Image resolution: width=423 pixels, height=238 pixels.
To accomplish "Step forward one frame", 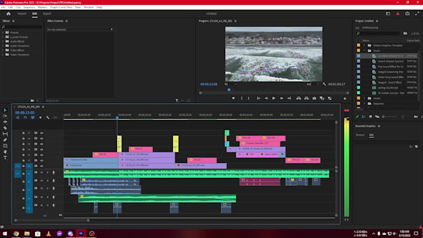I will 281,98.
